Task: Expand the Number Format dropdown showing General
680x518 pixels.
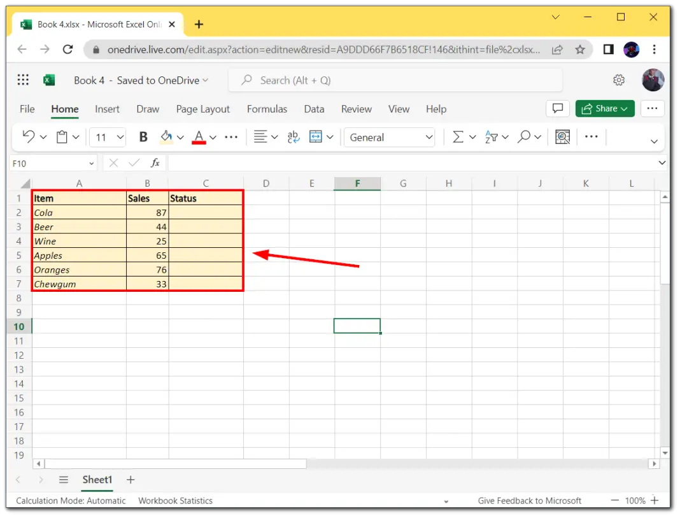Action: pyautogui.click(x=389, y=137)
